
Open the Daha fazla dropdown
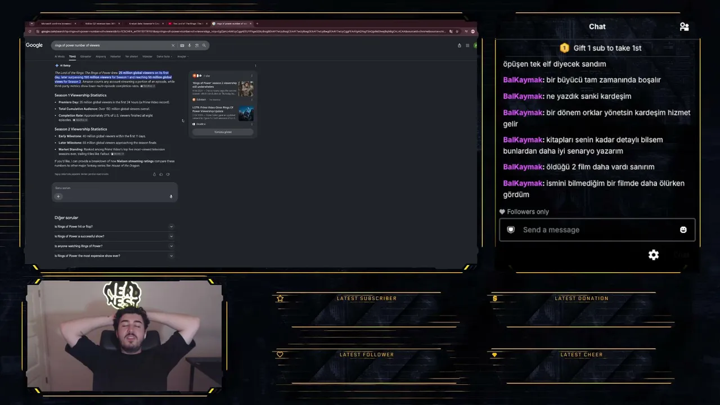(164, 57)
